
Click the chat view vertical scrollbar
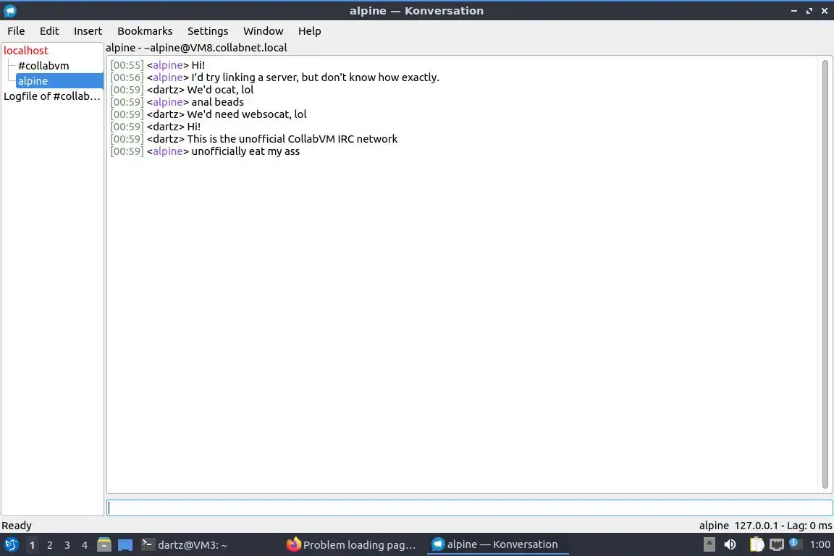coord(825,274)
